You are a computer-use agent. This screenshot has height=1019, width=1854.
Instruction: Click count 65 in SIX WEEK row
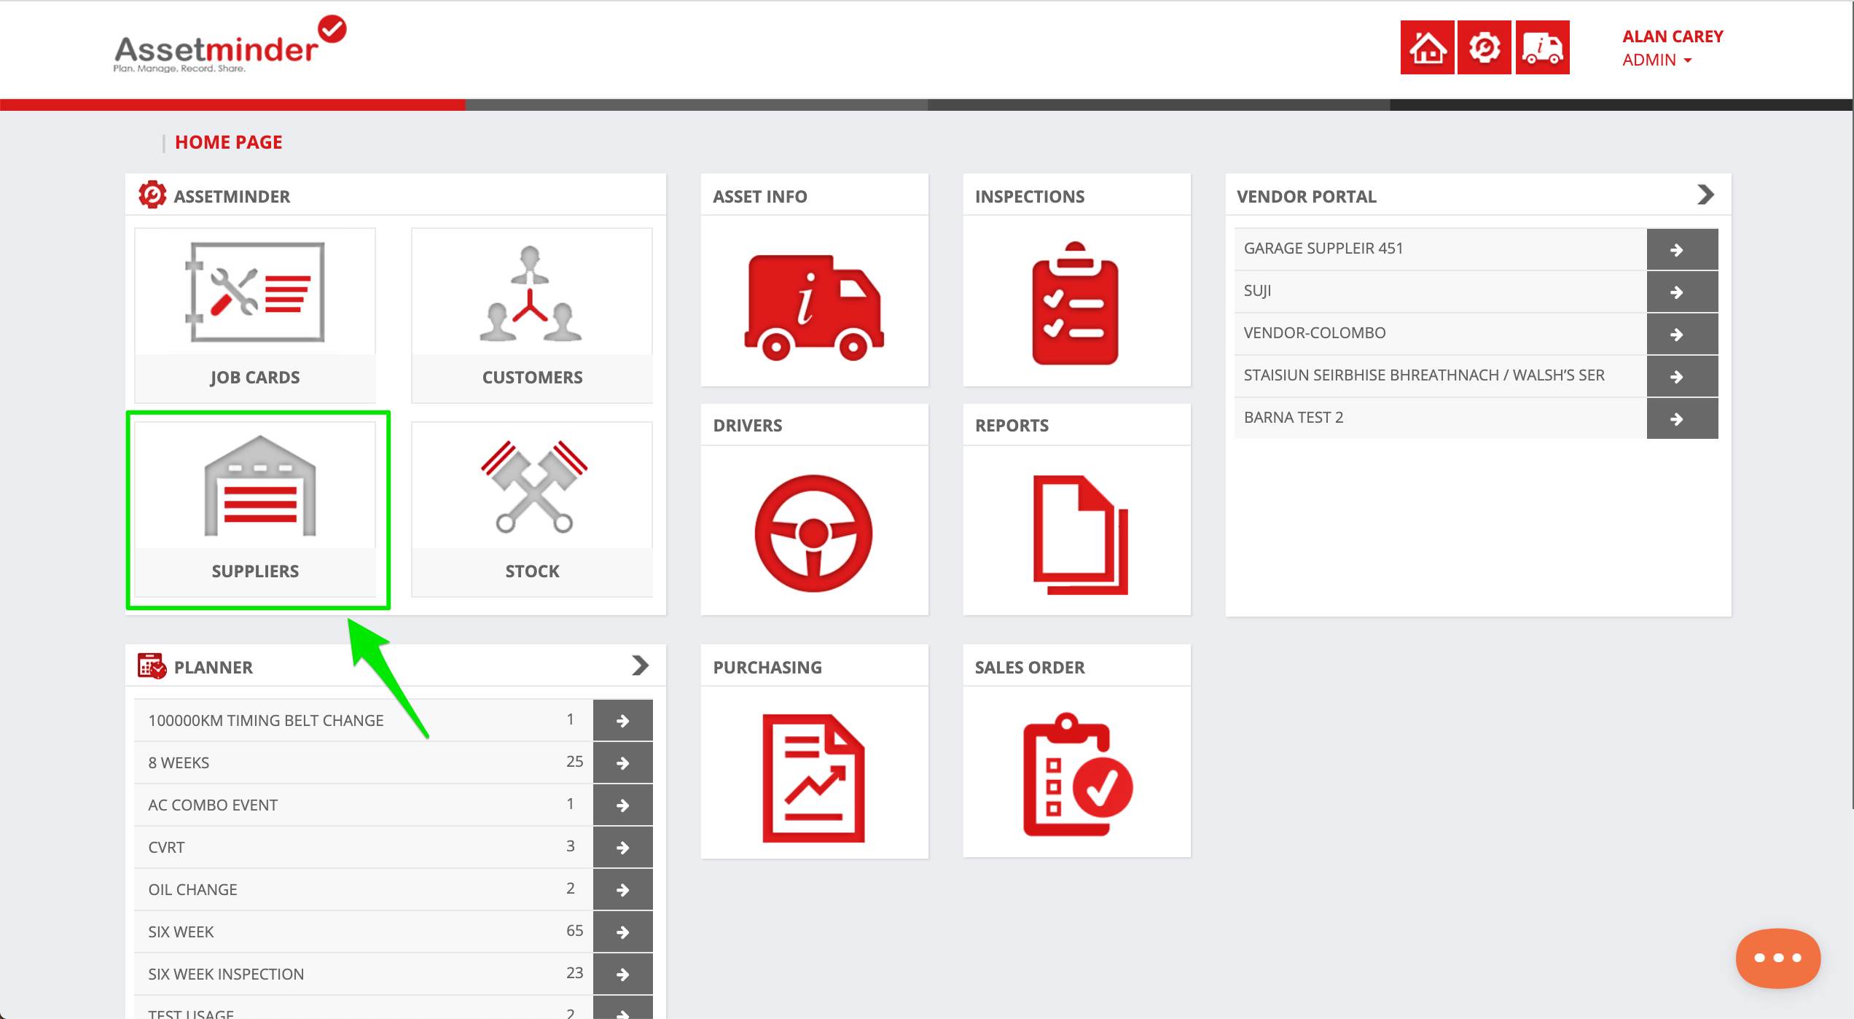point(574,930)
